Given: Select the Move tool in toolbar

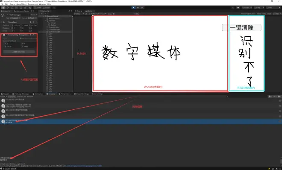Looking at the screenshot, I should pyautogui.click(x=8, y=8).
